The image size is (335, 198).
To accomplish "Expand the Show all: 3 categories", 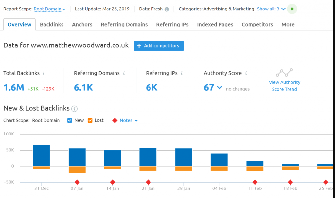I will pos(271,9).
